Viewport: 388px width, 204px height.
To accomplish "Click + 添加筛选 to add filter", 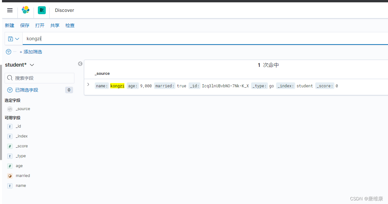I will pyautogui.click(x=31, y=52).
